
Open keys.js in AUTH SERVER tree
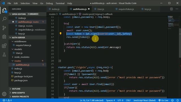27,73
